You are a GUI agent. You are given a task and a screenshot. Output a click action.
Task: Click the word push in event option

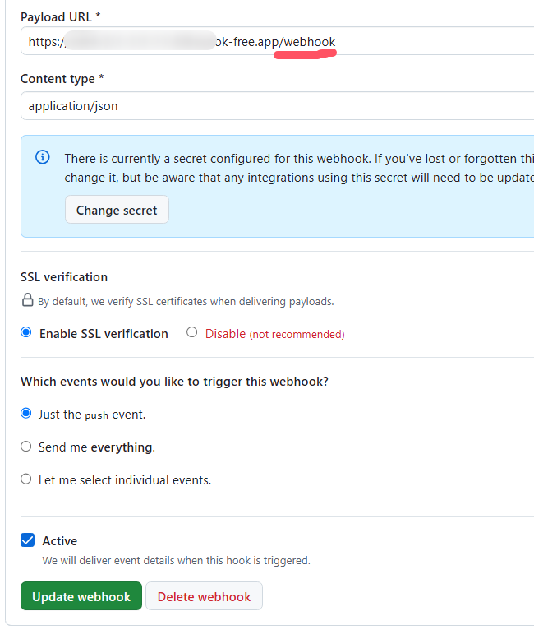(x=96, y=415)
